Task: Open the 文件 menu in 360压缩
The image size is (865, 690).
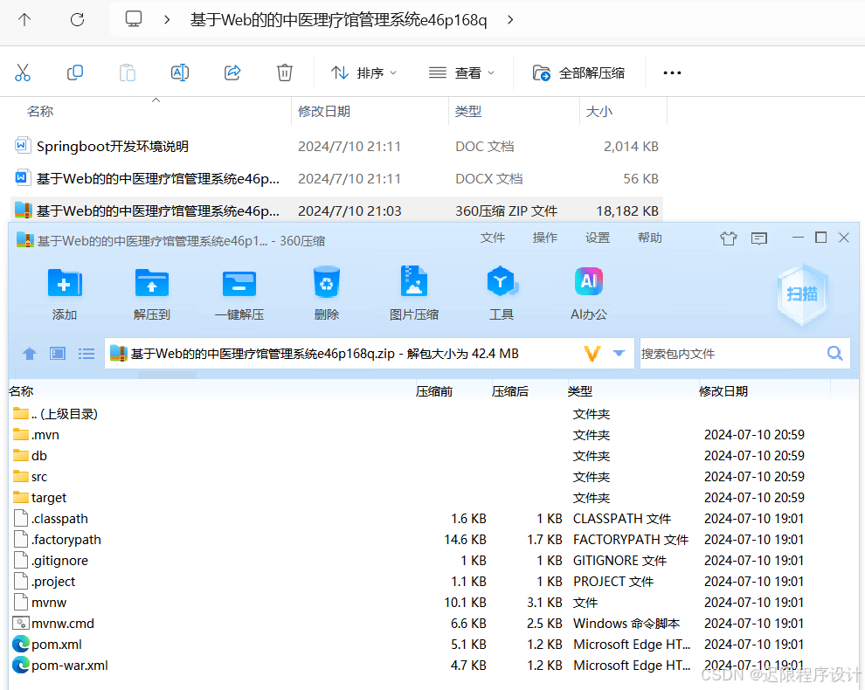Action: tap(492, 238)
